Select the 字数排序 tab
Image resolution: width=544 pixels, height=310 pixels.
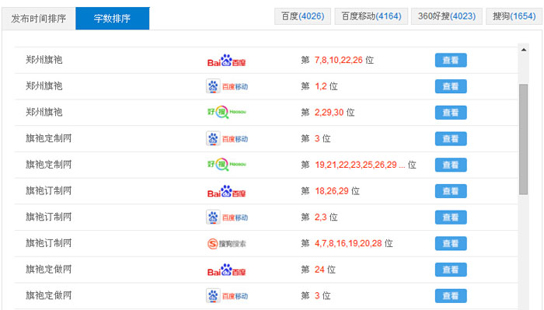tap(113, 19)
